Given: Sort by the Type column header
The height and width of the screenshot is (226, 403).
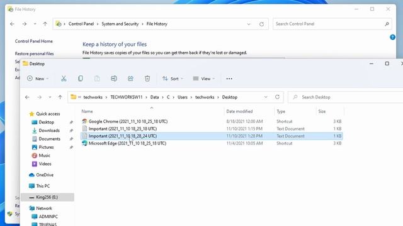Looking at the screenshot, I should pos(281,112).
